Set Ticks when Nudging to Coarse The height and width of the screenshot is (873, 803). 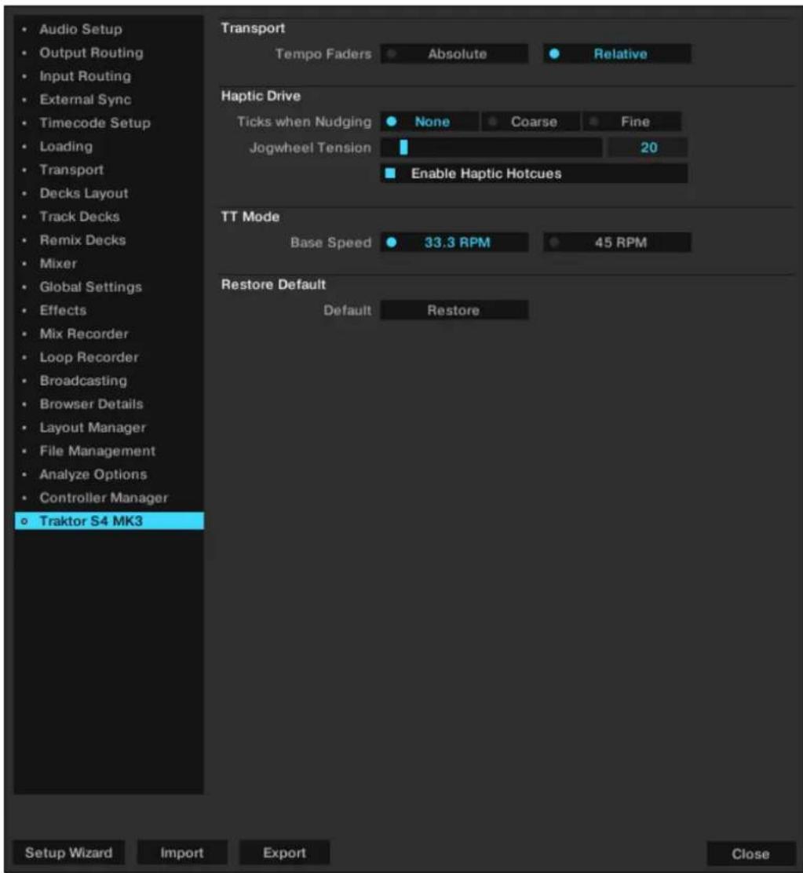tap(531, 122)
